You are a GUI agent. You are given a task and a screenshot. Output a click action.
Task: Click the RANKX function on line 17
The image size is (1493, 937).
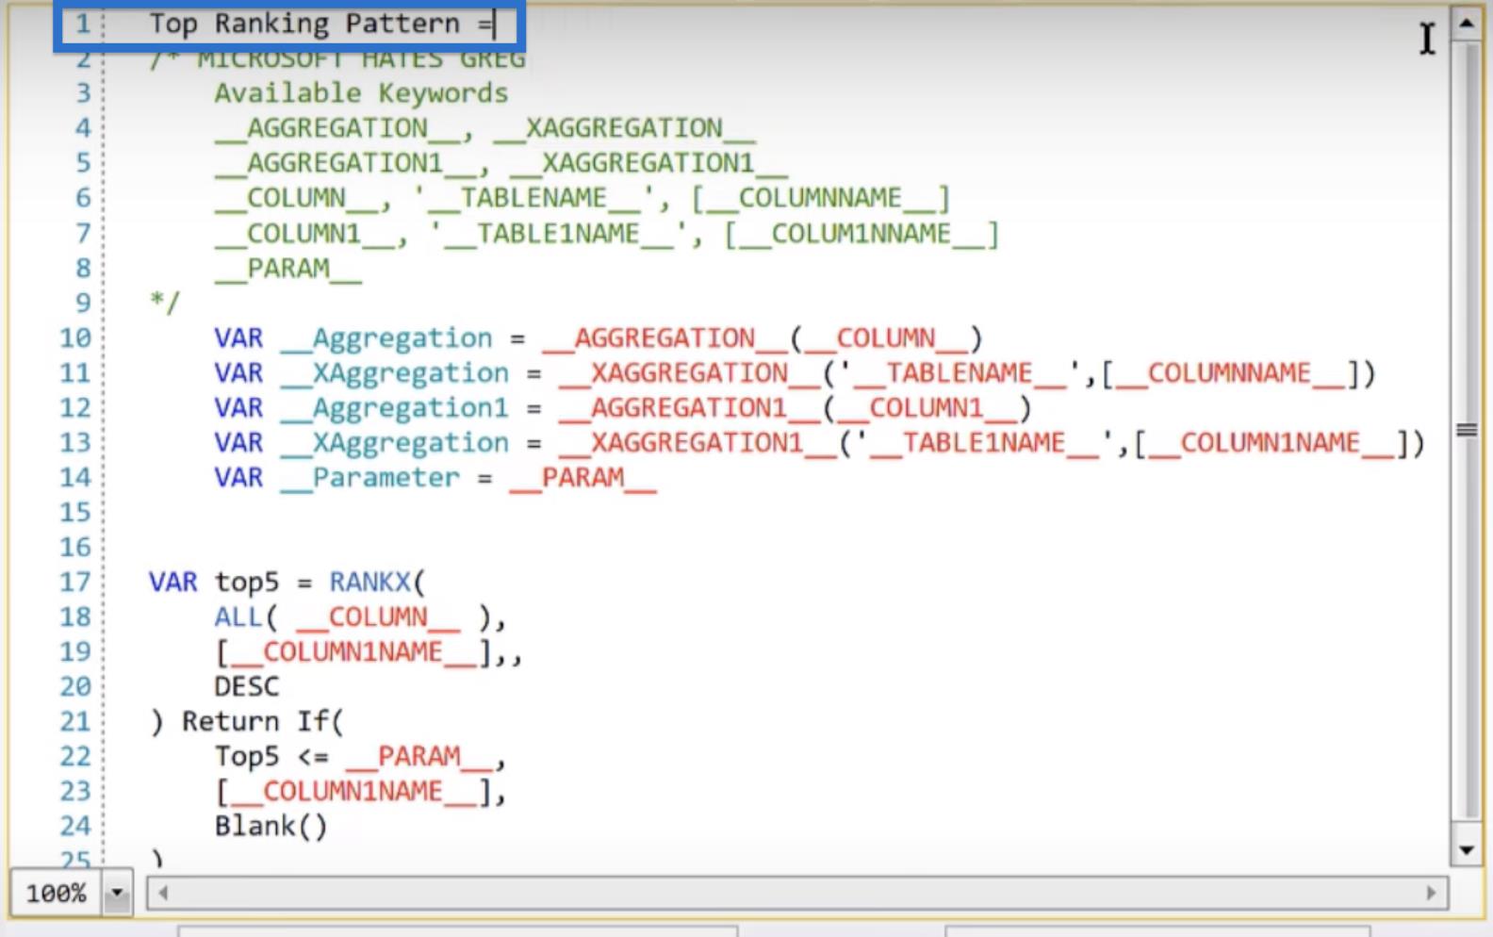click(x=370, y=582)
